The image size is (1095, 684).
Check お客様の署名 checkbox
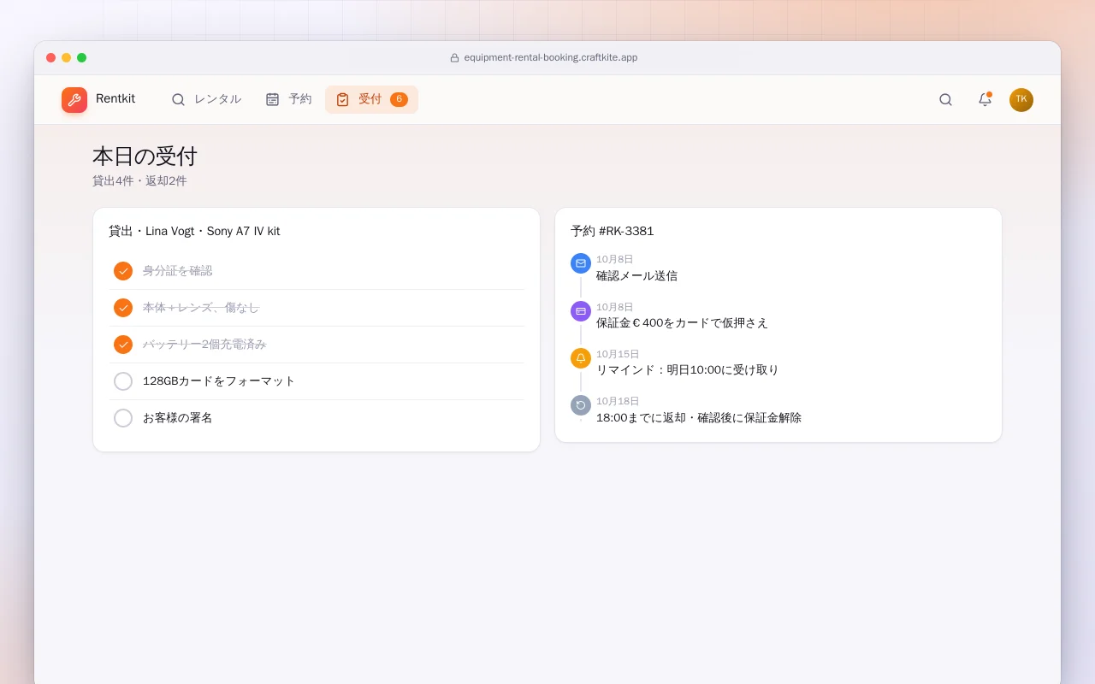(123, 418)
